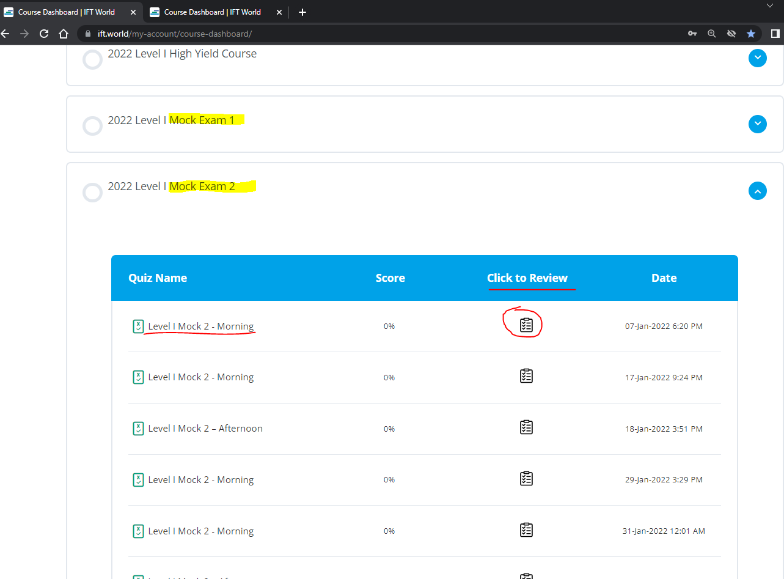Open a new browser tab
This screenshot has height=579, width=784.
click(x=302, y=12)
